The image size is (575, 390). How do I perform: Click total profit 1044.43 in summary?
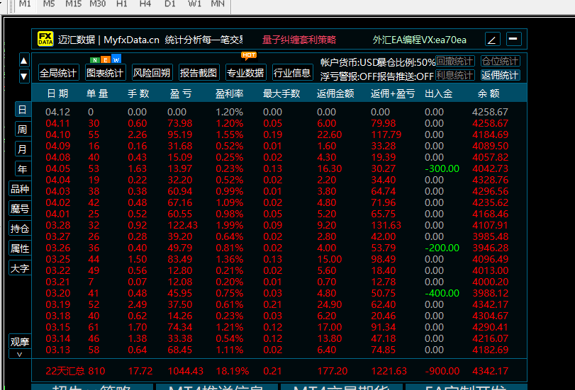[185, 371]
